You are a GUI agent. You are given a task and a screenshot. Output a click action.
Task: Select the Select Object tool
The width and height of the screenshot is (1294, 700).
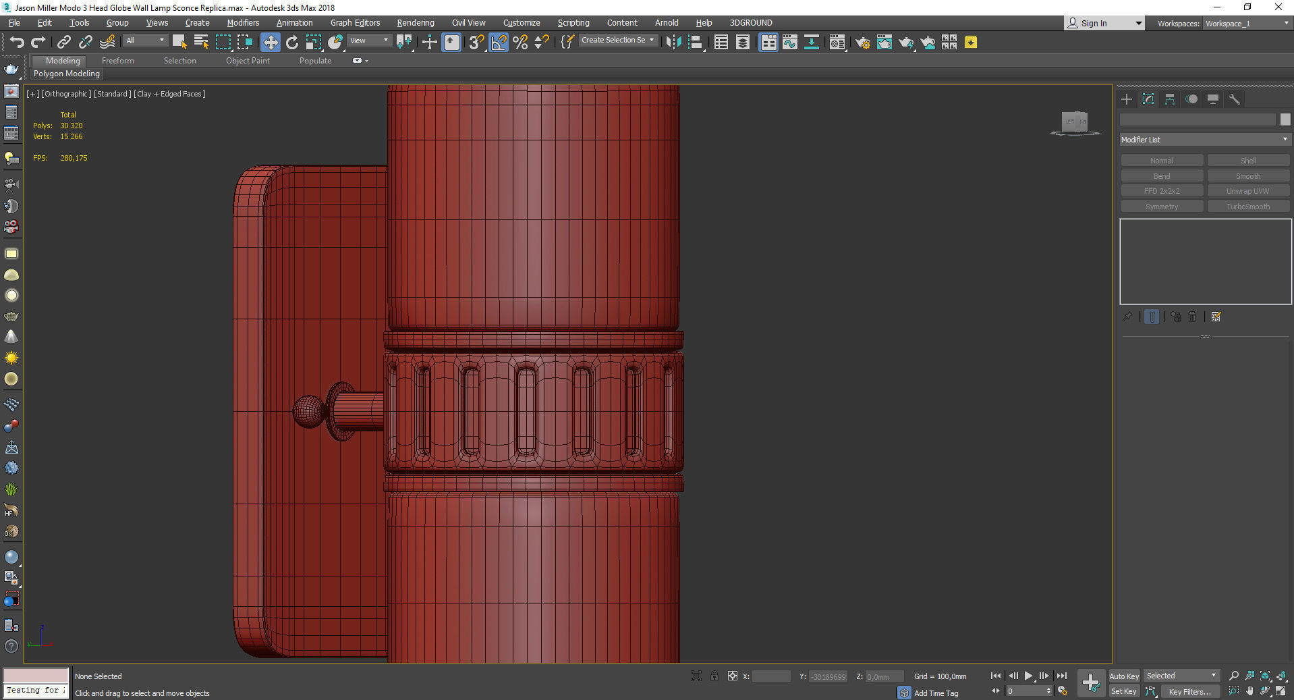pyautogui.click(x=179, y=43)
